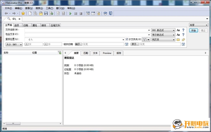
Task: Open calendar picker for 晚于 date
Action: pyautogui.click(x=127, y=44)
